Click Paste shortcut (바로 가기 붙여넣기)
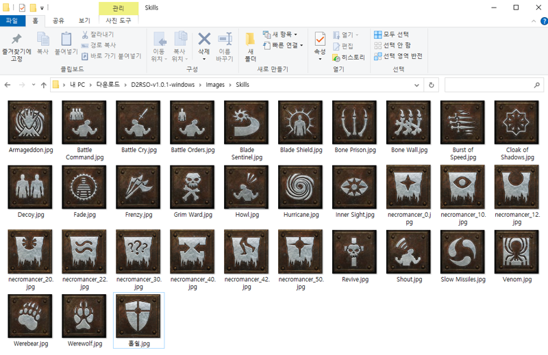The image size is (548, 355). click(x=112, y=56)
